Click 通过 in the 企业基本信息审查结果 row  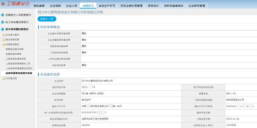[84, 33]
